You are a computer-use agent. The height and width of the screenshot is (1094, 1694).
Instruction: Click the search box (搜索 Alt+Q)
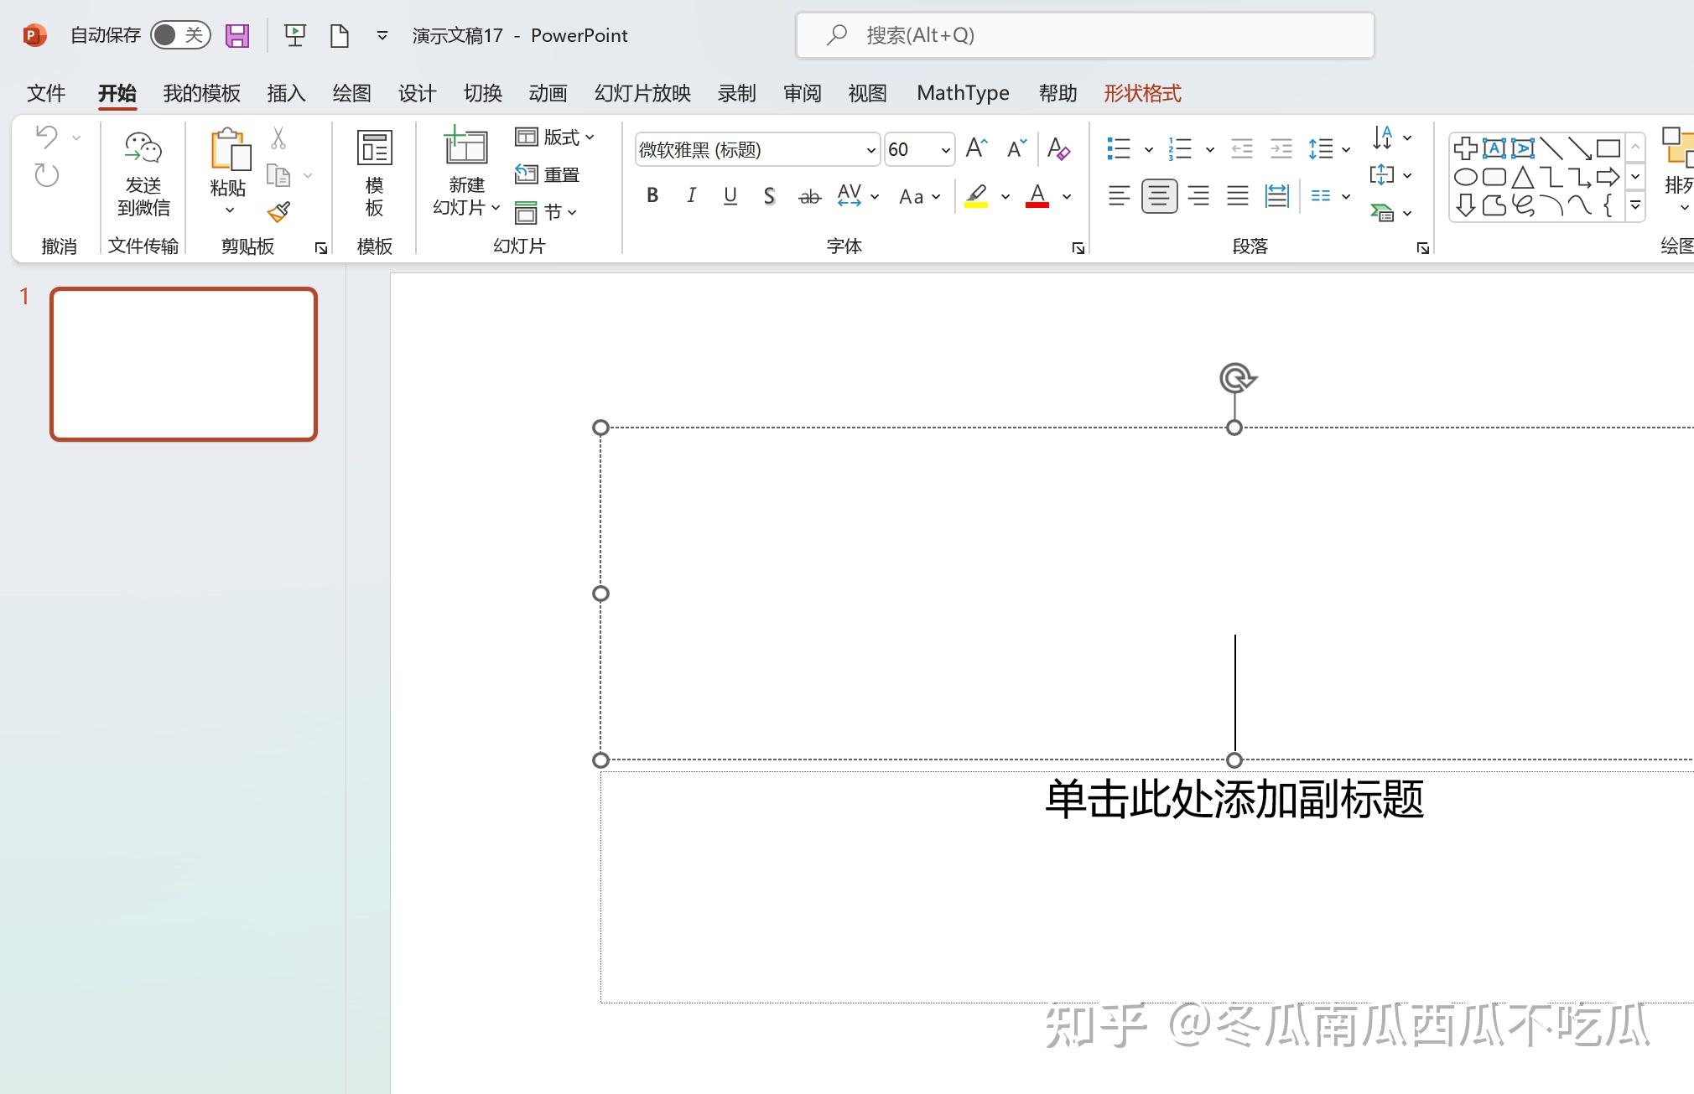point(1085,35)
